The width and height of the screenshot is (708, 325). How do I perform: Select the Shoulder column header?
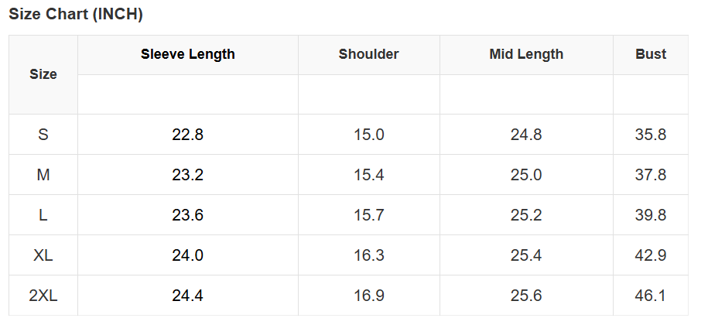pyautogui.click(x=369, y=54)
